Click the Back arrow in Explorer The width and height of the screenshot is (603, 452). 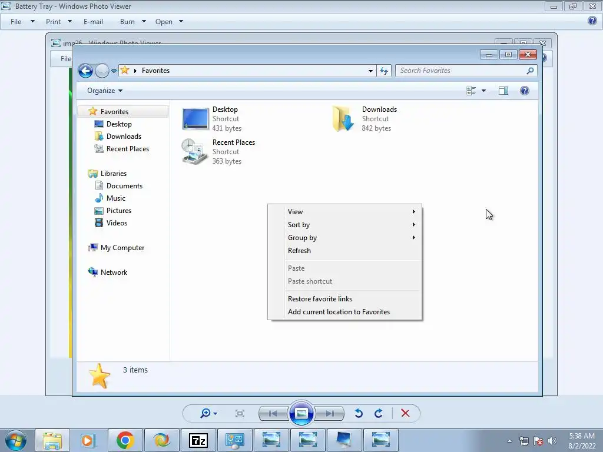[85, 71]
